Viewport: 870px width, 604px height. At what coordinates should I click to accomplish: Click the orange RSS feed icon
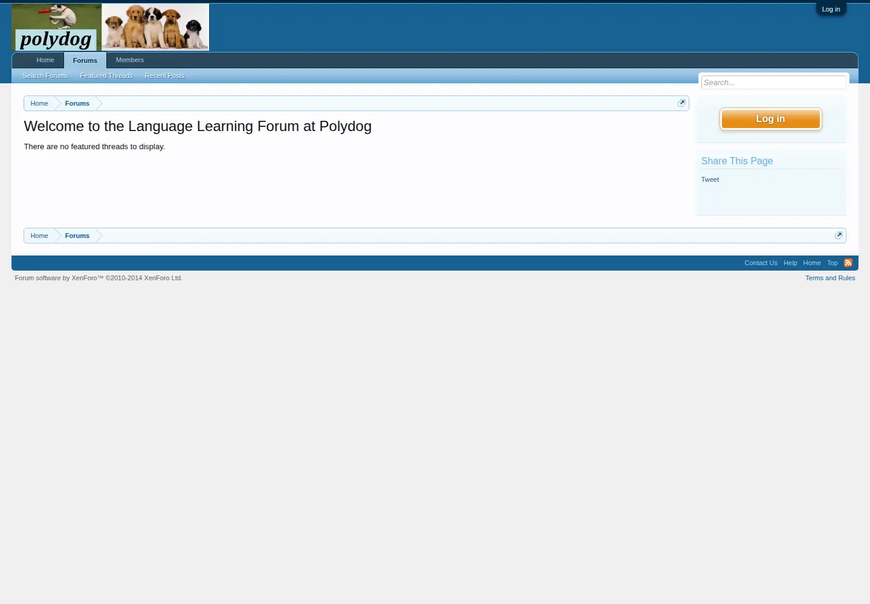click(x=848, y=263)
